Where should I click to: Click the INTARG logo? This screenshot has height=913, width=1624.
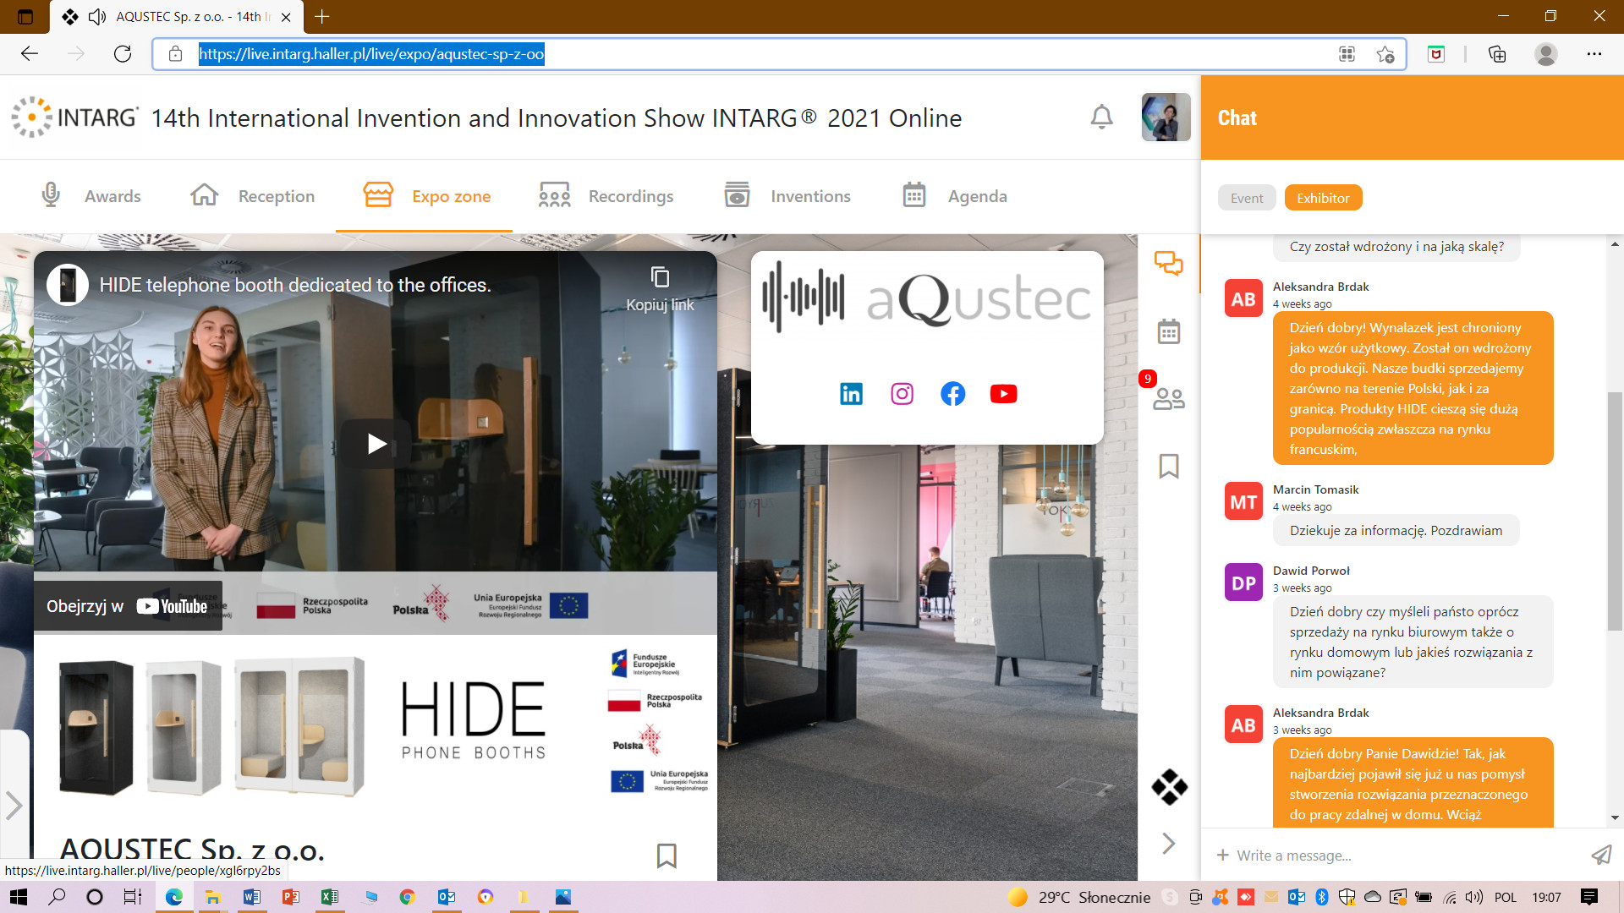tap(74, 117)
